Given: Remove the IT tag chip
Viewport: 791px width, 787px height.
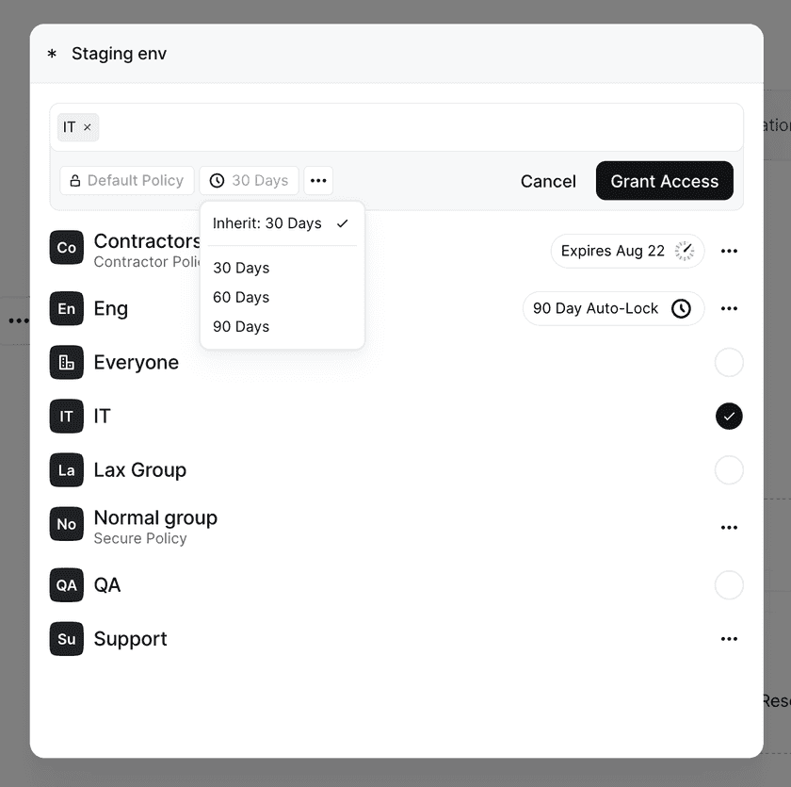Looking at the screenshot, I should click(88, 127).
